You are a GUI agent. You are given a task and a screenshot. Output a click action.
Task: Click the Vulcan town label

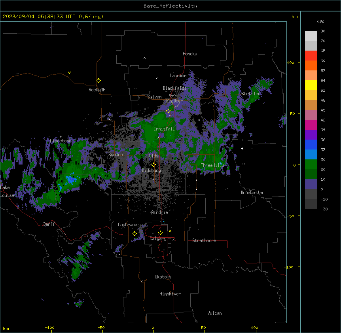point(215,313)
